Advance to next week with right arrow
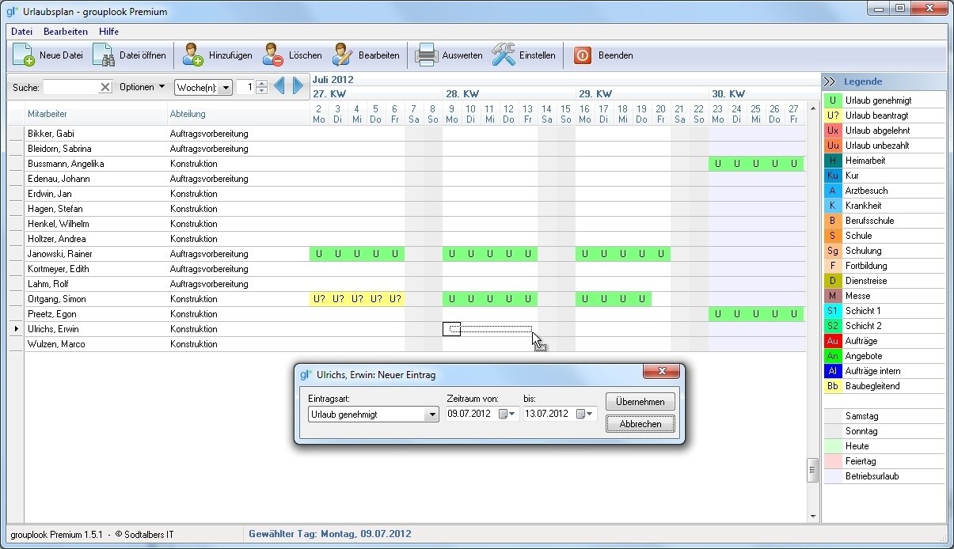 [298, 87]
